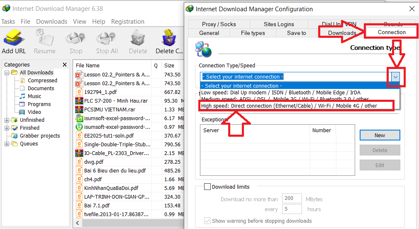
Task: Enable the Download limits checkbox
Action: pyautogui.click(x=207, y=187)
